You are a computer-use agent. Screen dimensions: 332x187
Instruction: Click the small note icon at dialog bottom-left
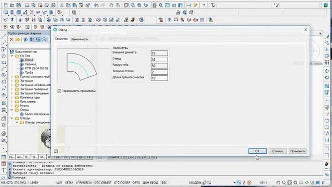[x=56, y=151]
